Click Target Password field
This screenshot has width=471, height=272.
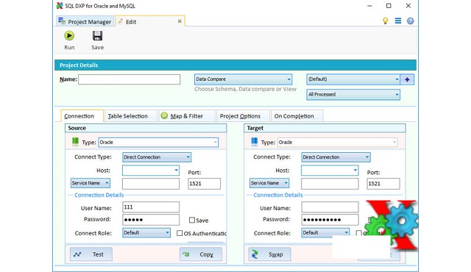coord(330,220)
